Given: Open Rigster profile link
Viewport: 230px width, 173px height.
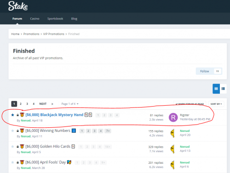Looking at the screenshot, I should (x=184, y=115).
